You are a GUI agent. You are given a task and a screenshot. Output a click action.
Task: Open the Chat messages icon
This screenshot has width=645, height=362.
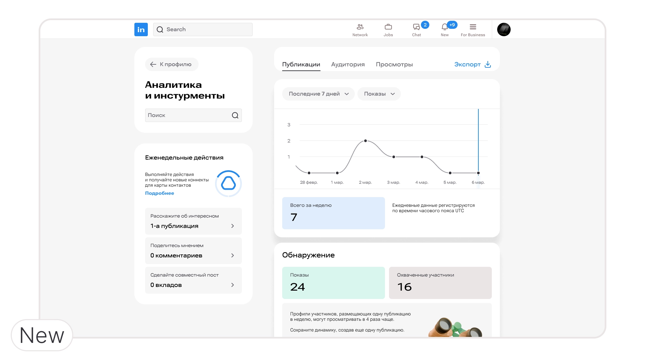[416, 27]
